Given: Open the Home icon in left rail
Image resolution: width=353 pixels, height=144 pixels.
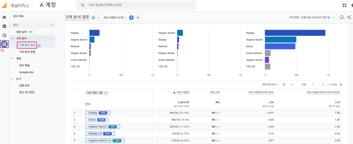Looking at the screenshot, I should [x=4, y=17].
